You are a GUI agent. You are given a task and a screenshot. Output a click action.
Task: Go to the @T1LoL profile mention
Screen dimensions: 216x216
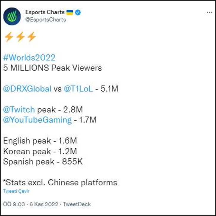tap(79, 89)
